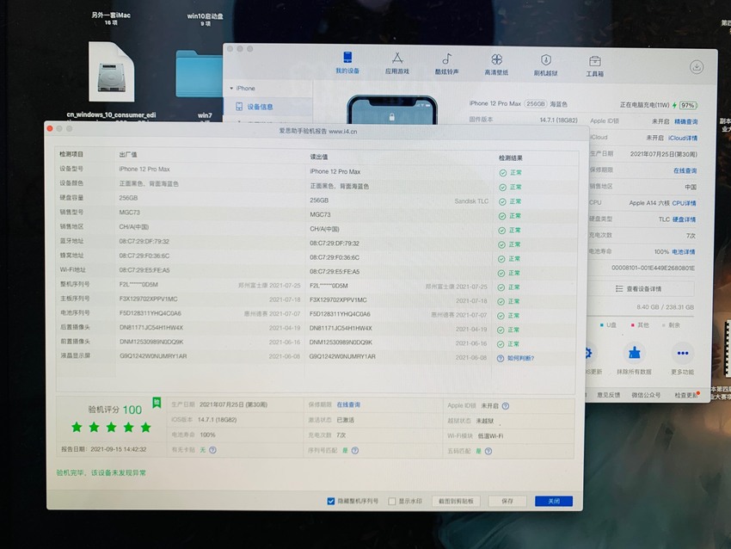Click the 低温Wi-Fi module value
731x549 pixels.
[x=490, y=436]
